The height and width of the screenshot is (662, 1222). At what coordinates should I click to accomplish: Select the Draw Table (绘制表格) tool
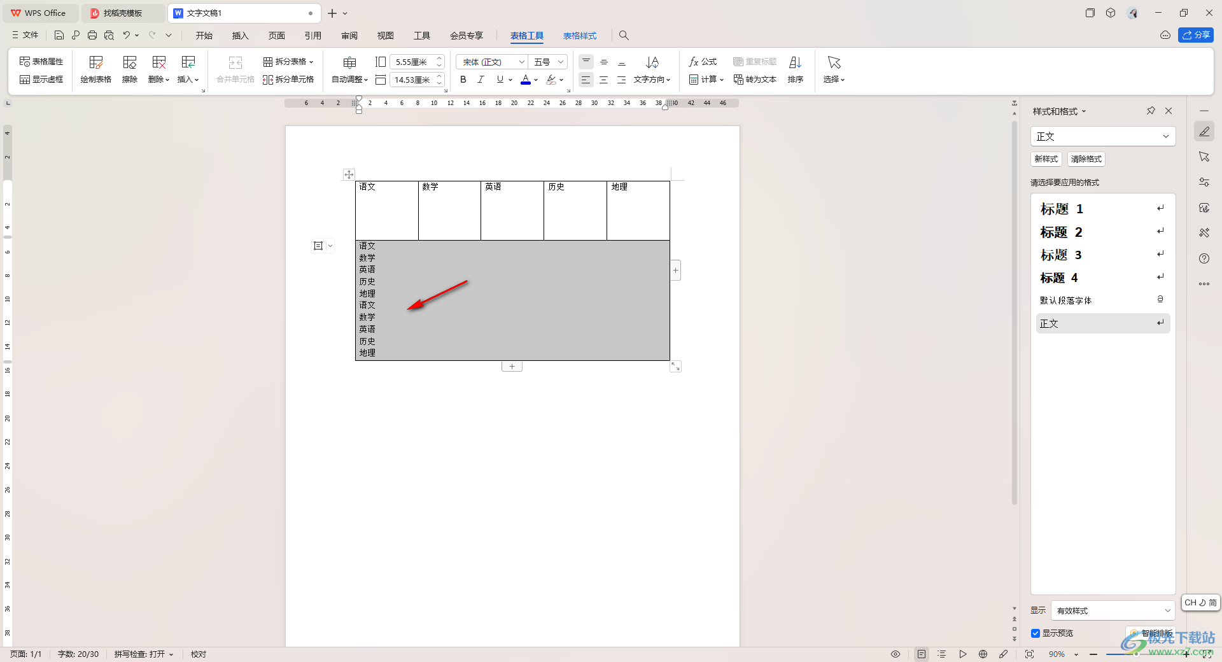pos(95,69)
